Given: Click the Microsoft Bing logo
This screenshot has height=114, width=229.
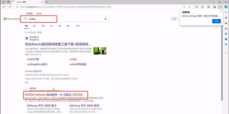Looking at the screenshot, I should click(12, 19).
